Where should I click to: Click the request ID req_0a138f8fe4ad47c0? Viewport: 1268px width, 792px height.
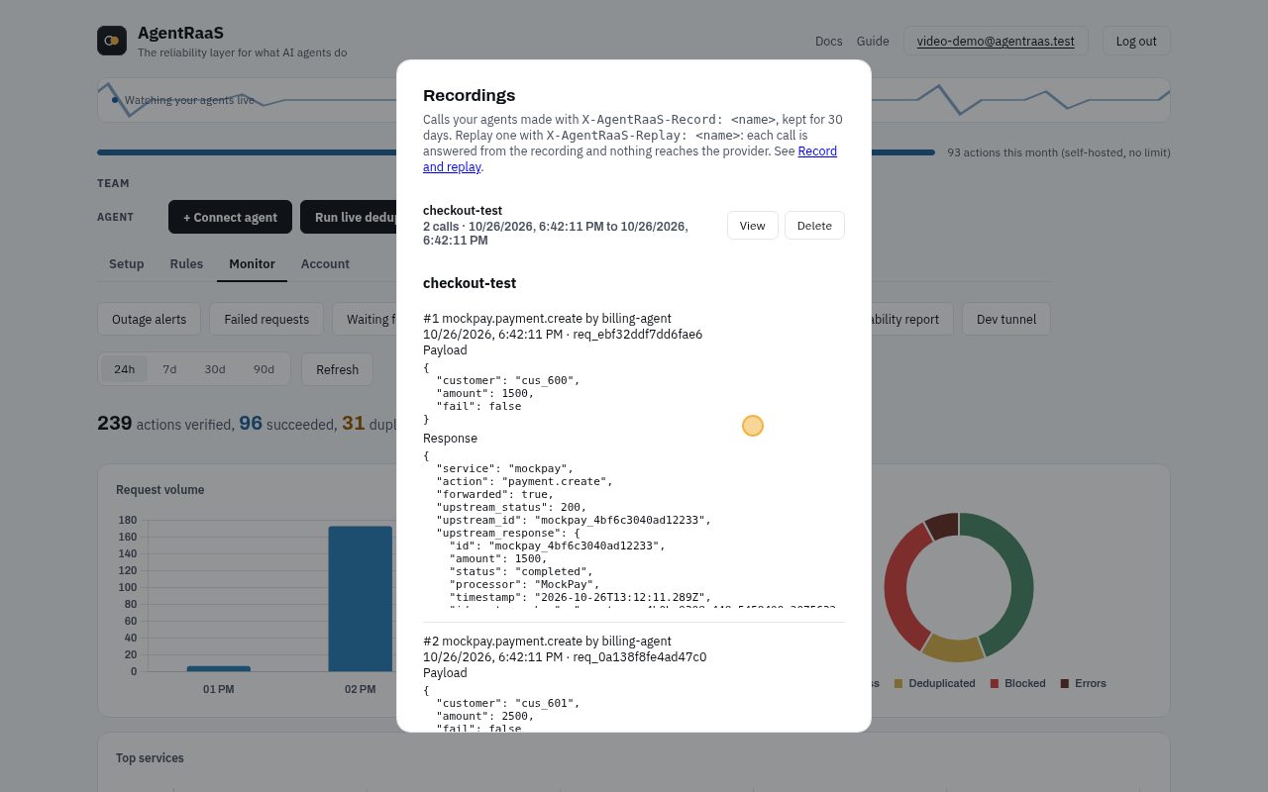pyautogui.click(x=640, y=657)
